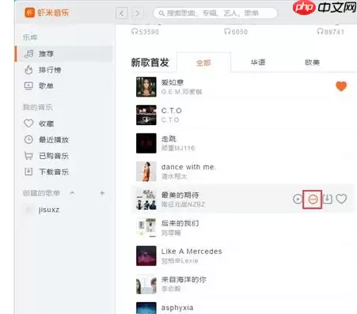Open artist 南征北战NZBZ

click(183, 204)
